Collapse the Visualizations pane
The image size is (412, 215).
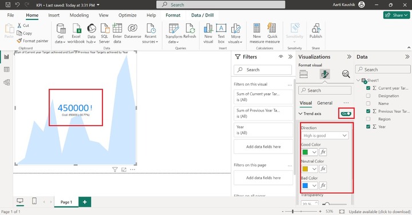tap(349, 57)
